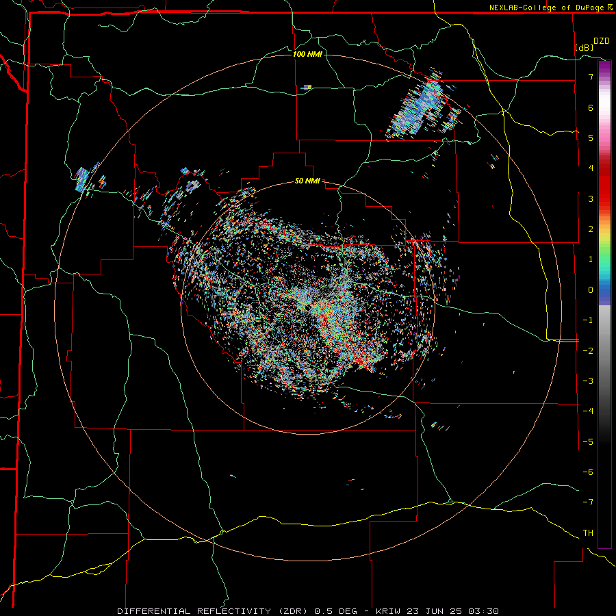
Task: Click the blue echo patch at the far west
Action: pyautogui.click(x=81, y=179)
